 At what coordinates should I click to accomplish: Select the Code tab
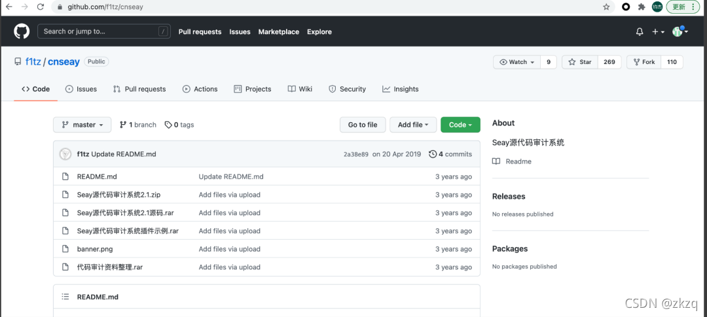point(35,89)
